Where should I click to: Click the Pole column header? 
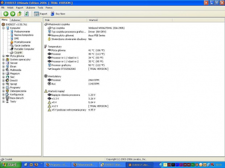65,20
